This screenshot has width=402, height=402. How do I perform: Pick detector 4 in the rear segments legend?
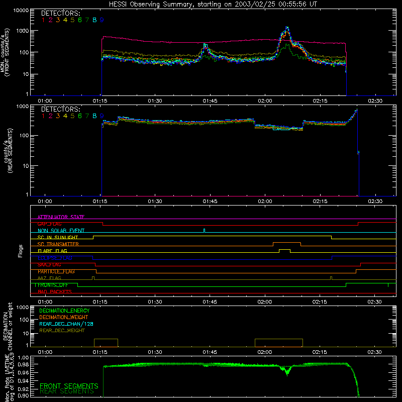tap(65, 116)
